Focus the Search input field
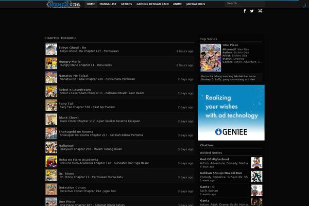The image size is (309, 206). click(245, 4)
